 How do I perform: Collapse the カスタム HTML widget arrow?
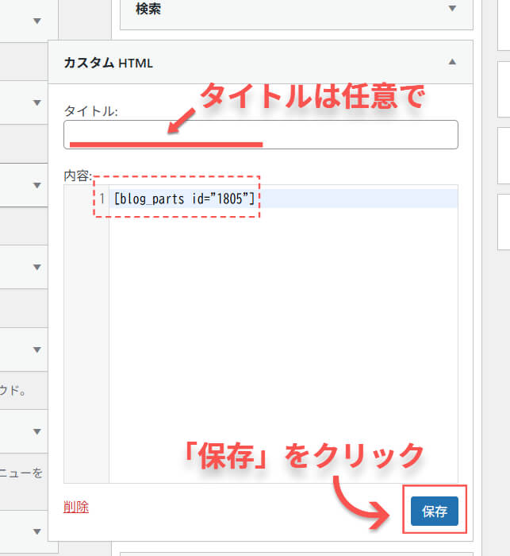tap(452, 62)
